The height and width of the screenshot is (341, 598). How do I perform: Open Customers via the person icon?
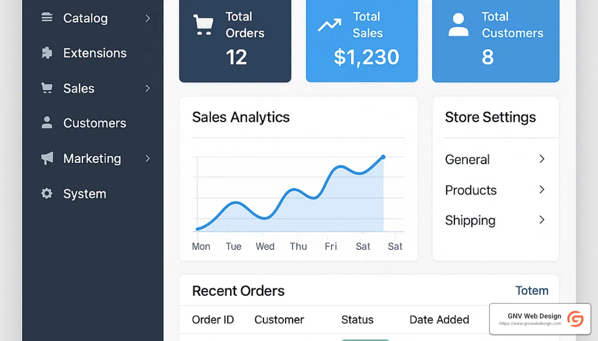47,123
